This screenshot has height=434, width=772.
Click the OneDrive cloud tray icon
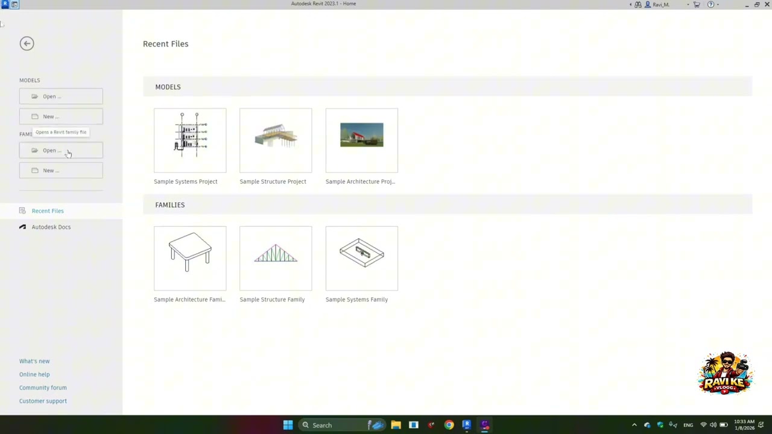(x=647, y=425)
